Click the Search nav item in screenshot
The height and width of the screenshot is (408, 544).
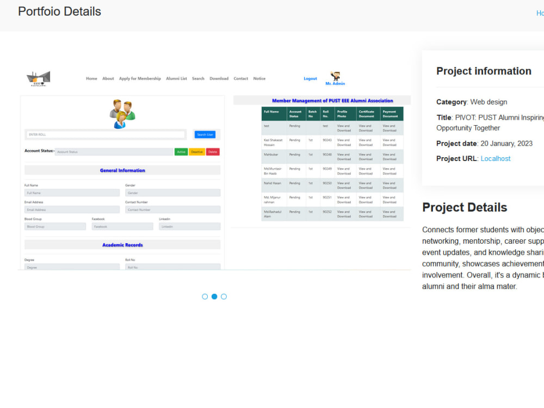point(198,79)
